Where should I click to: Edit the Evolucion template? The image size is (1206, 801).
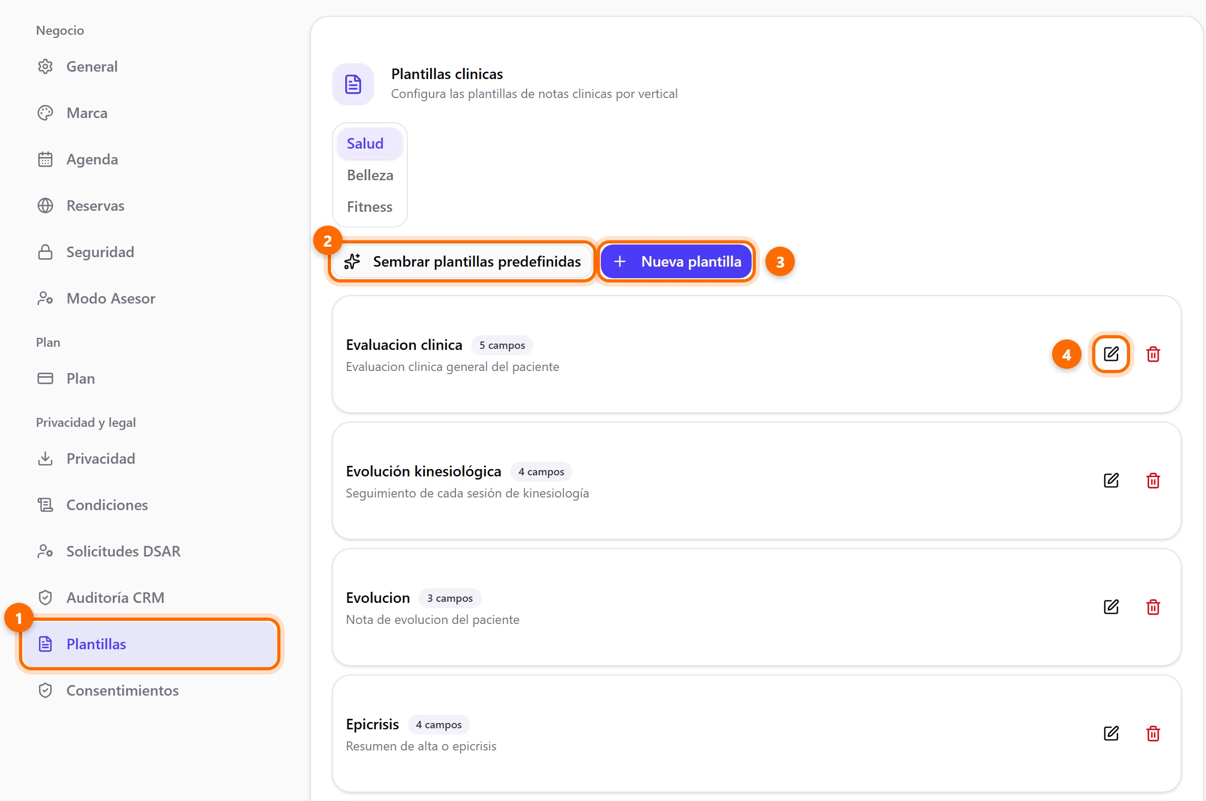[x=1111, y=607]
